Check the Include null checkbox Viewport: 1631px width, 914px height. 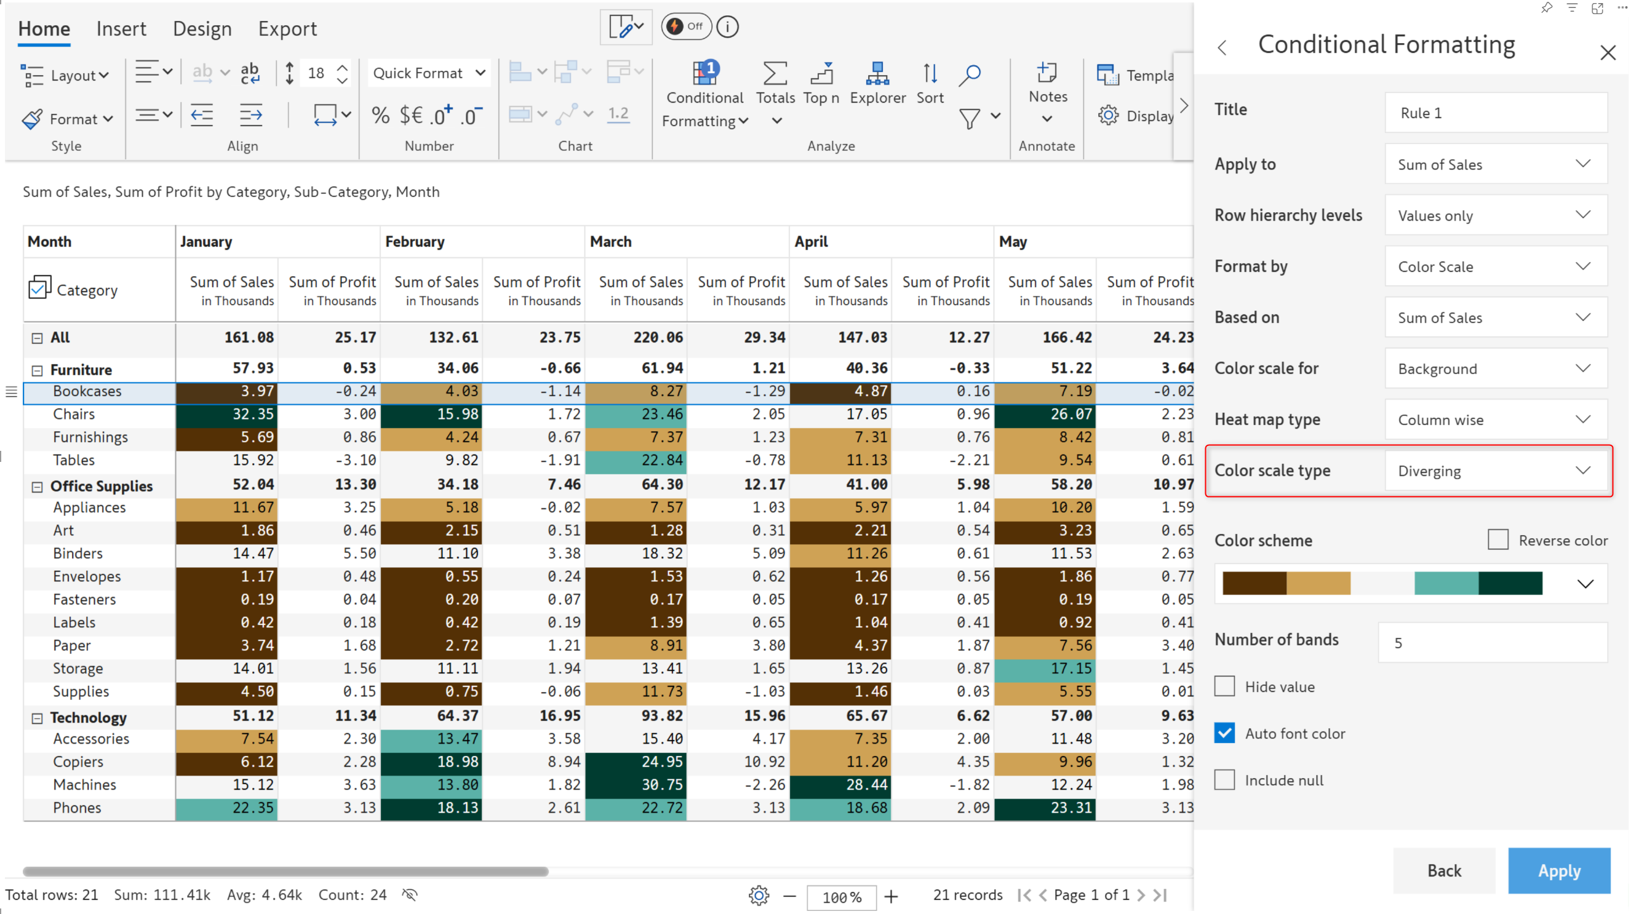click(1224, 779)
